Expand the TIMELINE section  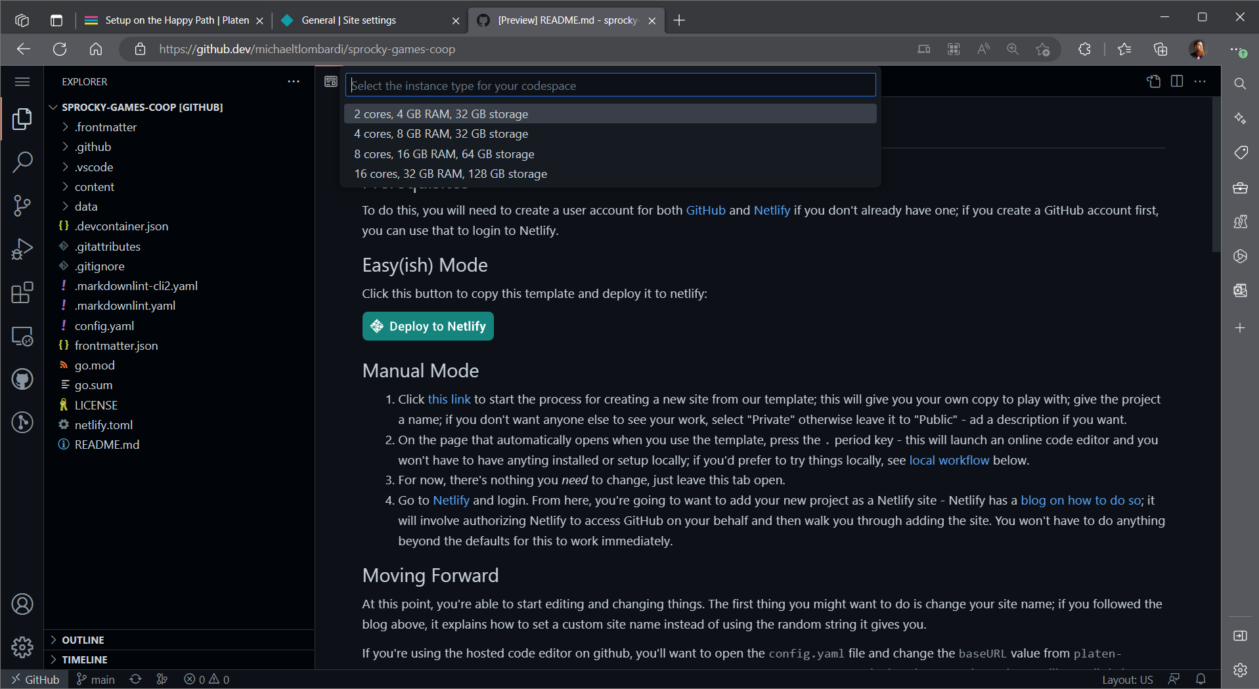coord(84,659)
